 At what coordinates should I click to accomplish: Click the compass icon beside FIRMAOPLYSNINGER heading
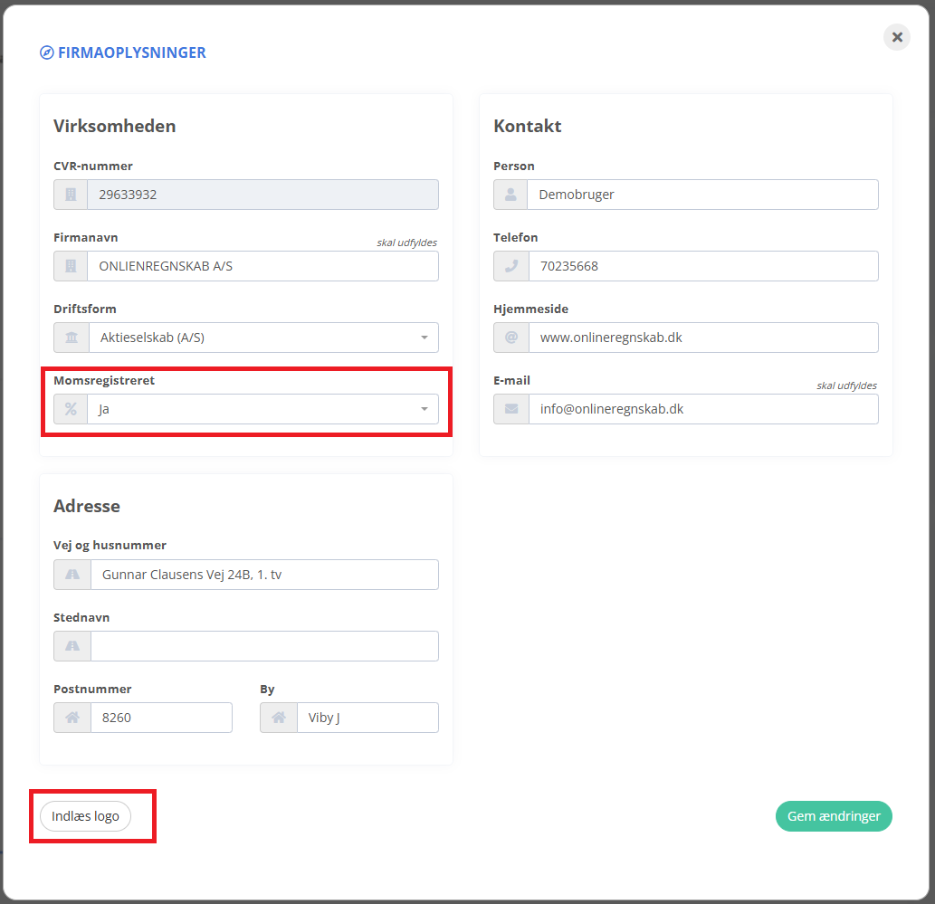[47, 52]
